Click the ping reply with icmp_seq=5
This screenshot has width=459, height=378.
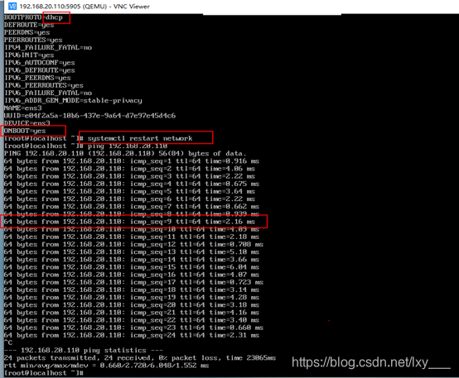click(129, 192)
